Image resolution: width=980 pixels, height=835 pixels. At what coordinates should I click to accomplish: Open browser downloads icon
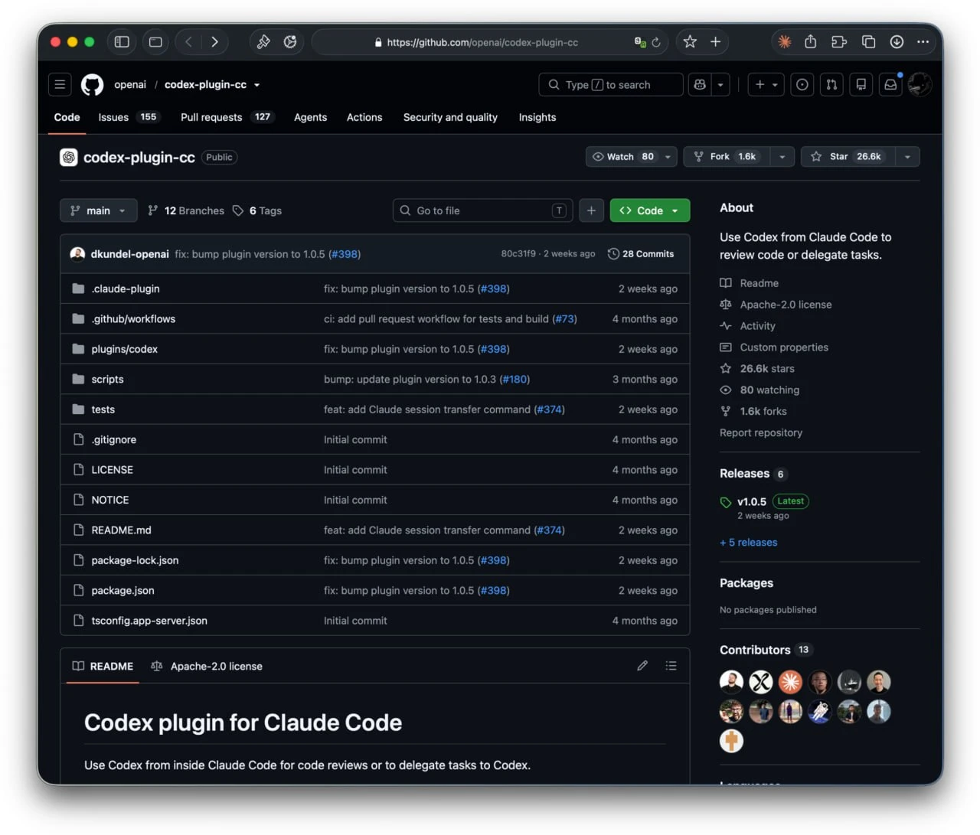897,42
